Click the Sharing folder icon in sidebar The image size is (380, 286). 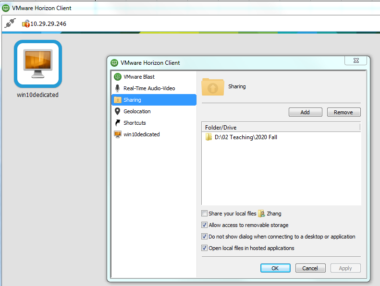pyautogui.click(x=118, y=100)
